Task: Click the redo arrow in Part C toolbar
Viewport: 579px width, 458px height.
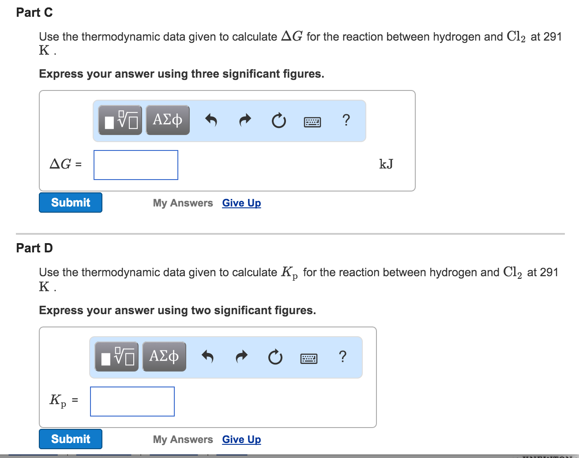Action: coord(245,120)
